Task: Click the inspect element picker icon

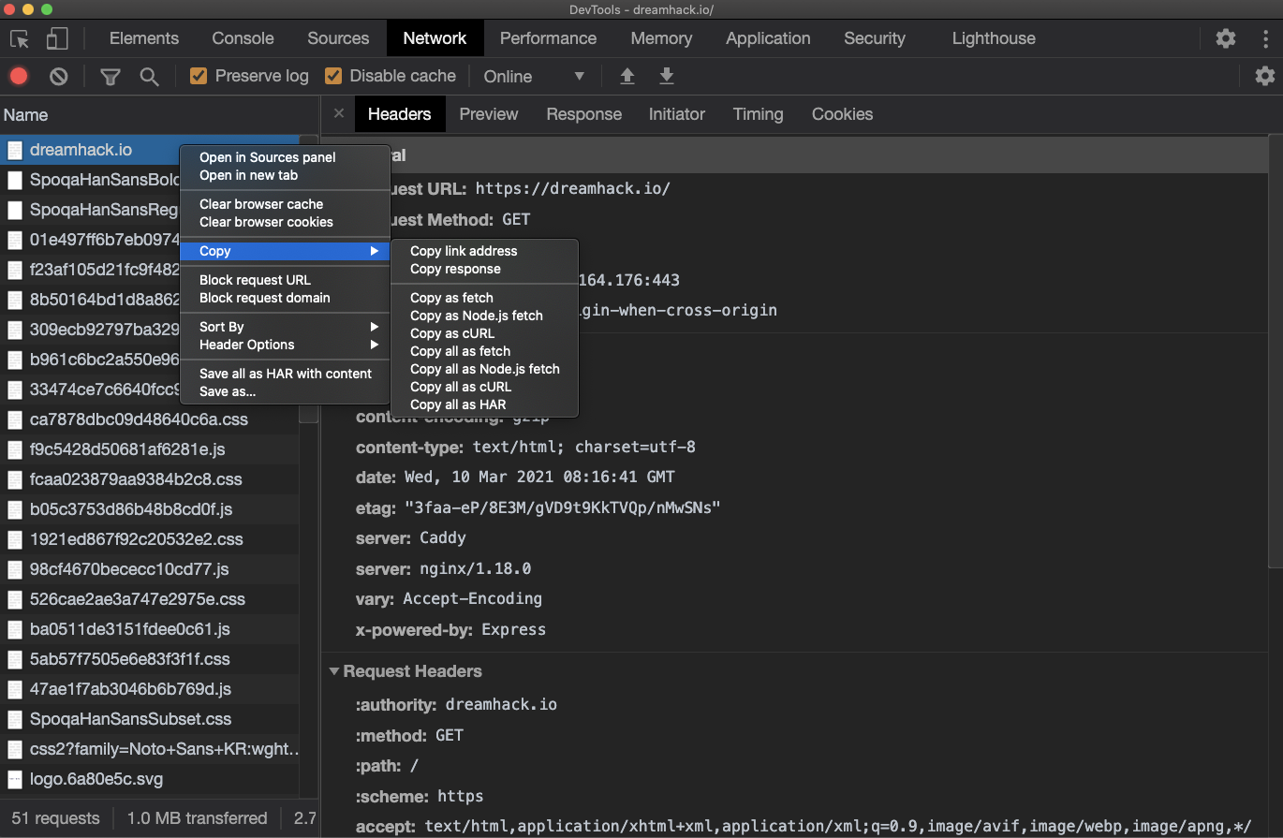Action: pyautogui.click(x=20, y=38)
